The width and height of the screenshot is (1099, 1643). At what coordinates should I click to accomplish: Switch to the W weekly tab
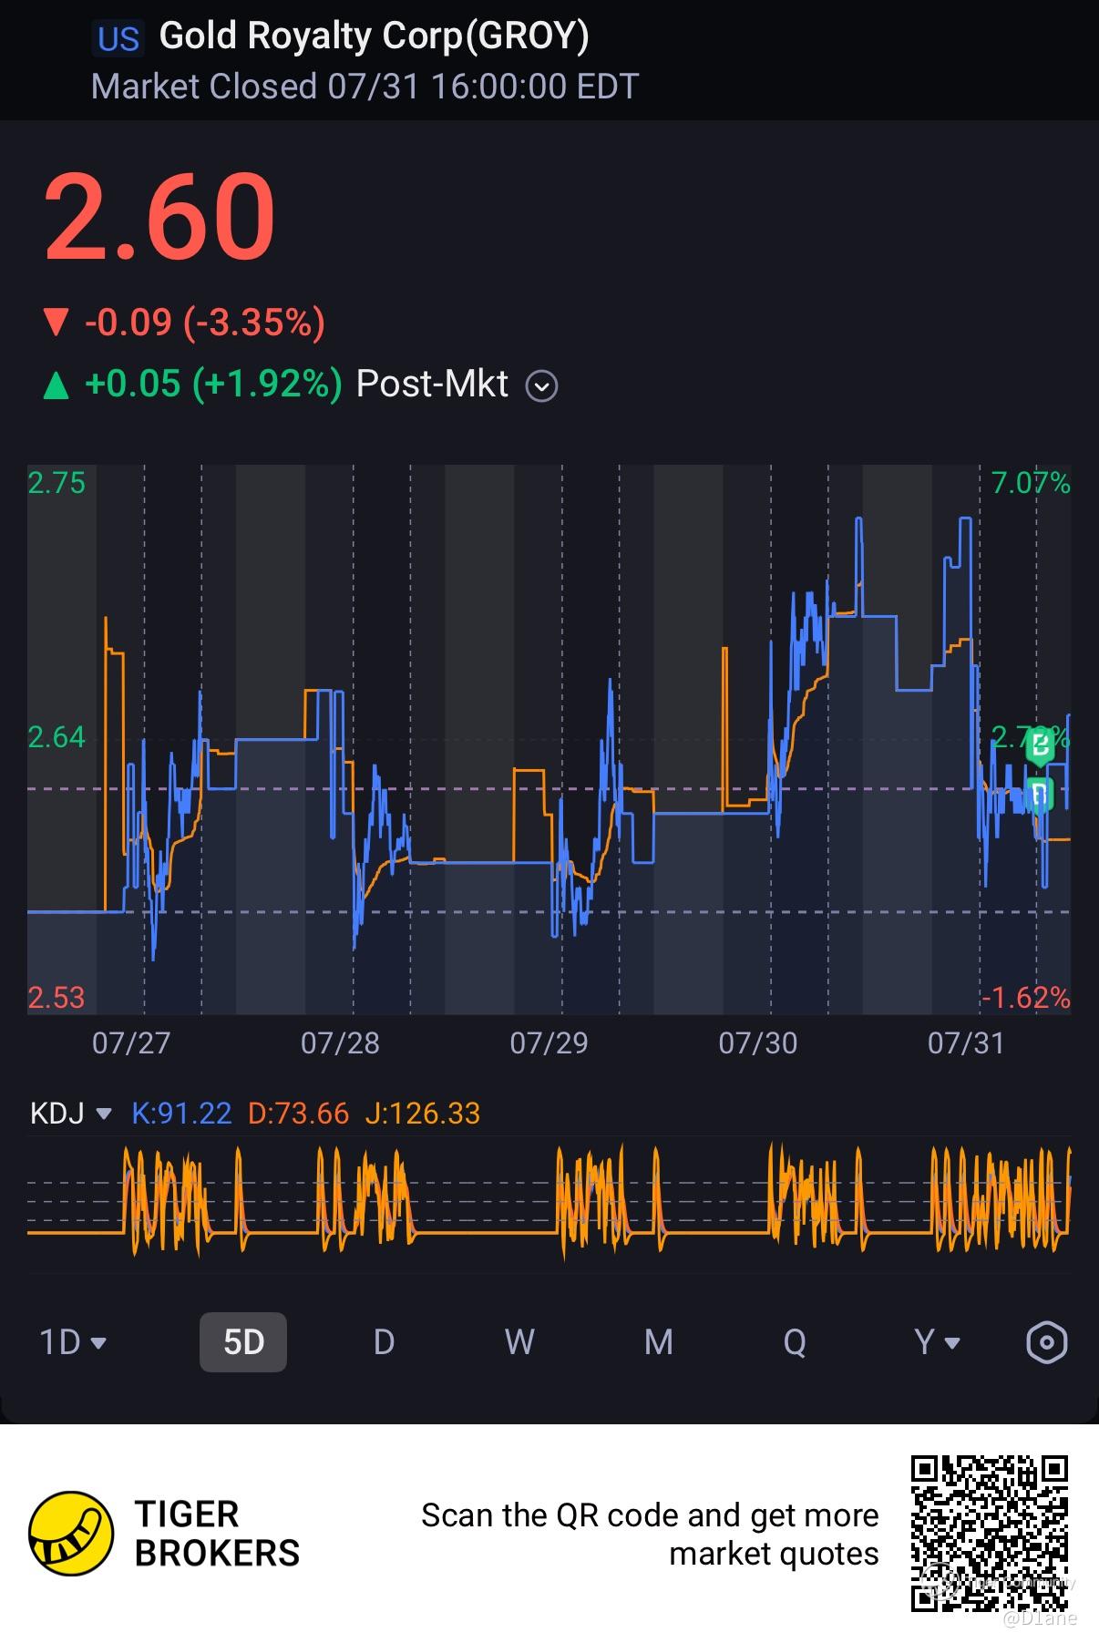pos(519,1342)
